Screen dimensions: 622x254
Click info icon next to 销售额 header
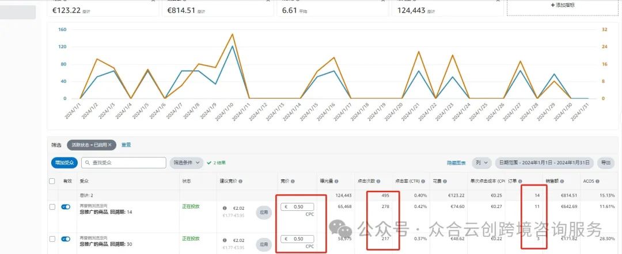coord(562,181)
